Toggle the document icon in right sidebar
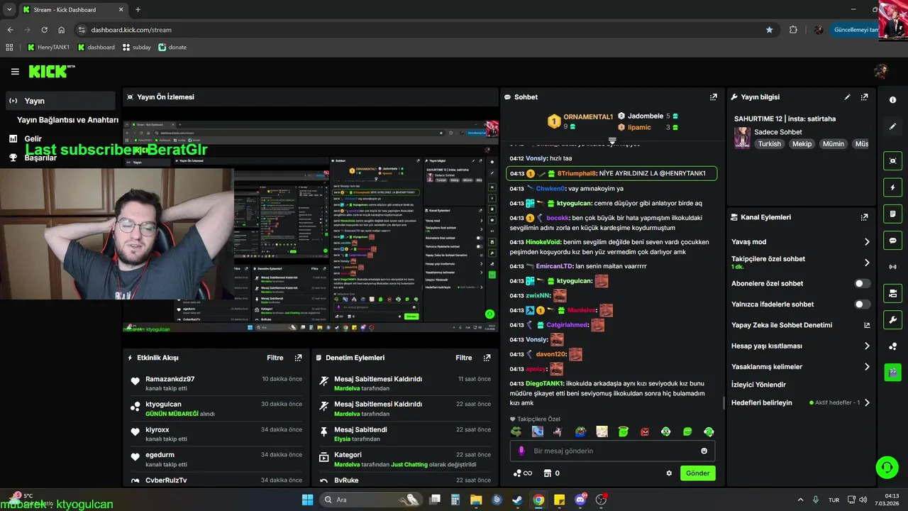Screen dimensions: 908x511 tap(892, 214)
